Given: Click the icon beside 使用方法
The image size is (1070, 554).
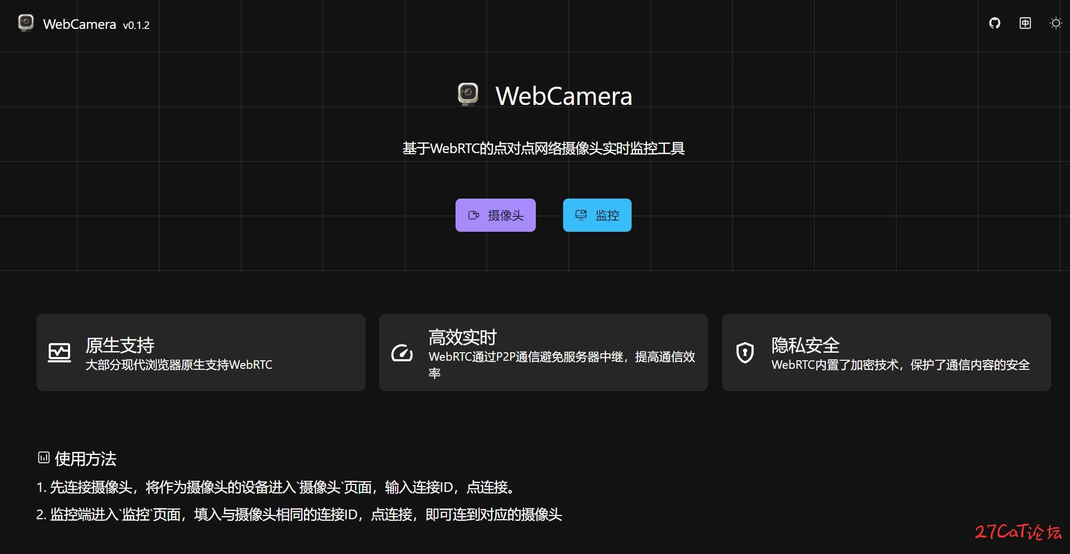Looking at the screenshot, I should (x=44, y=458).
